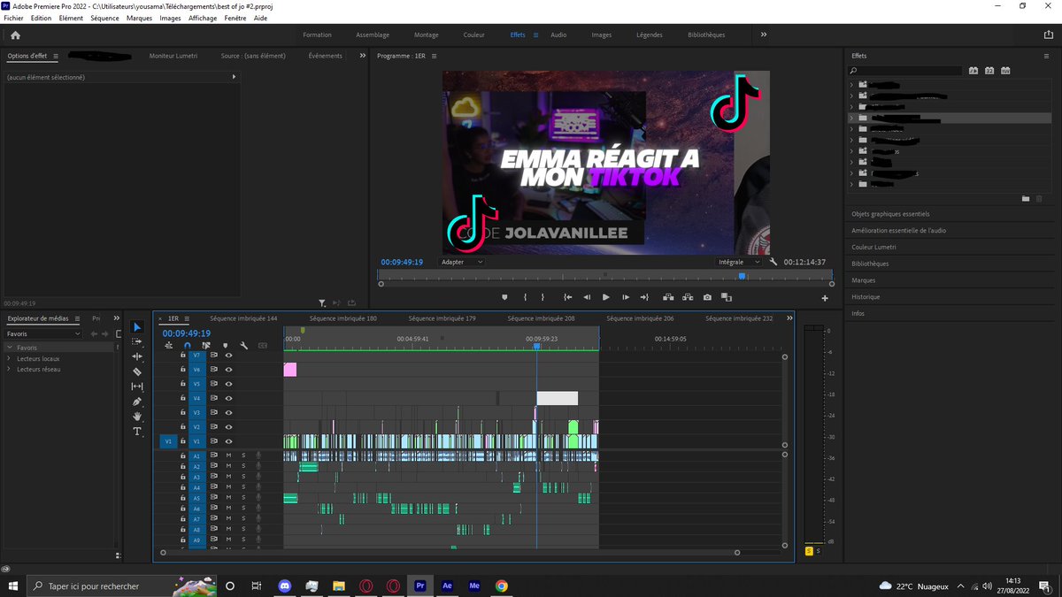Pick the Razor tool
The width and height of the screenshot is (1062, 597).
tap(137, 371)
